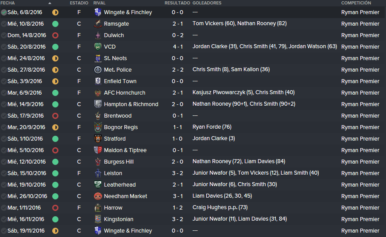This screenshot has height=237, width=386.
Task: Toggle the checkmark for the 6/8/2016 match
Action: click(4, 12)
